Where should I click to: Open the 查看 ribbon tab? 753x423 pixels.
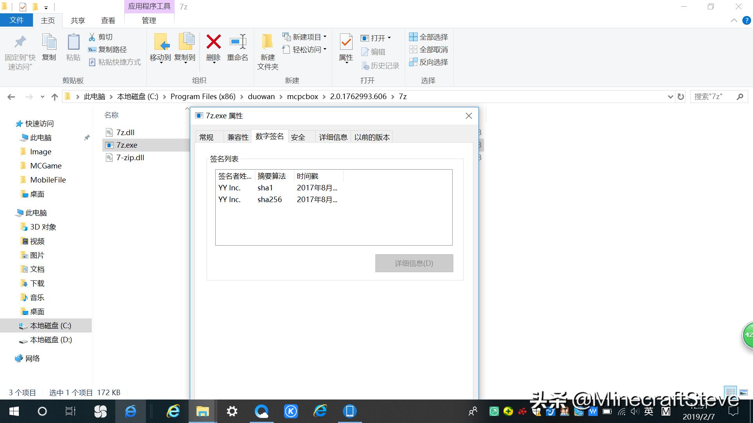108,20
